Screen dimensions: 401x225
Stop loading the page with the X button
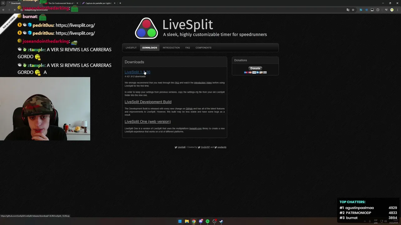click(x=14, y=10)
